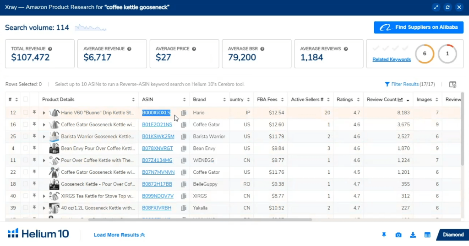The height and width of the screenshot is (246, 469).
Task: Expand the Pour Over Coffee Kettle WENEGG row
Action: click(44, 160)
